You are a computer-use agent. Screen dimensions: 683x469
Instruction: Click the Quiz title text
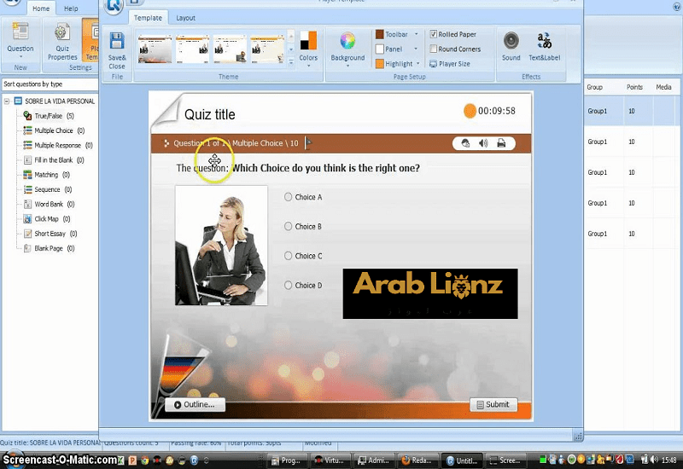point(209,114)
